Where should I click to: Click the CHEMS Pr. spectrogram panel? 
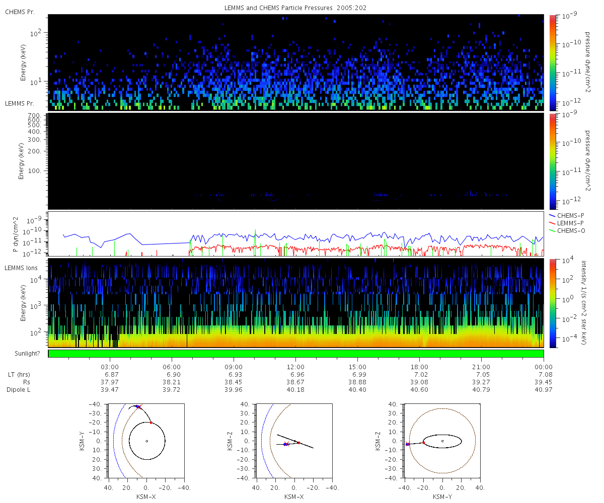(296, 62)
